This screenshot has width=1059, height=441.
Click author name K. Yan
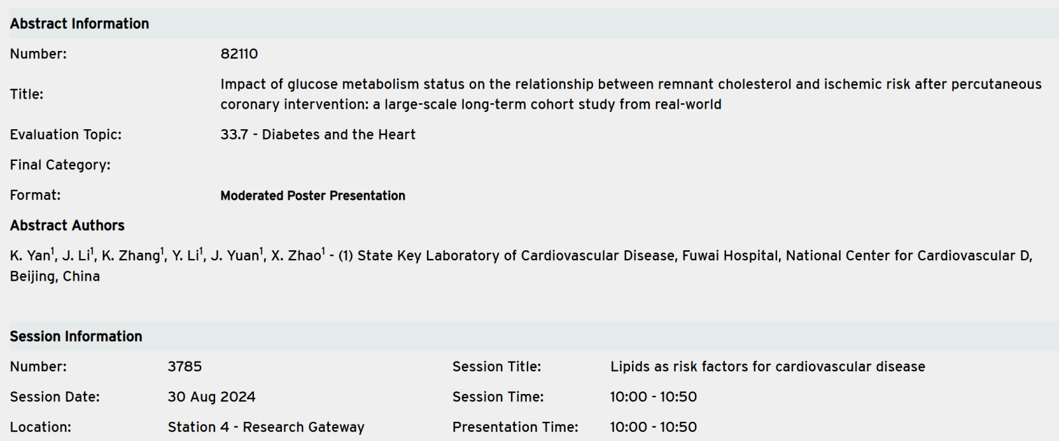30,256
